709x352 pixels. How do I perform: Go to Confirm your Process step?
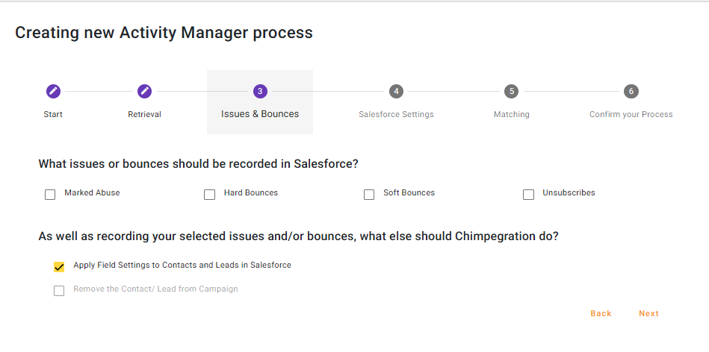point(631,115)
